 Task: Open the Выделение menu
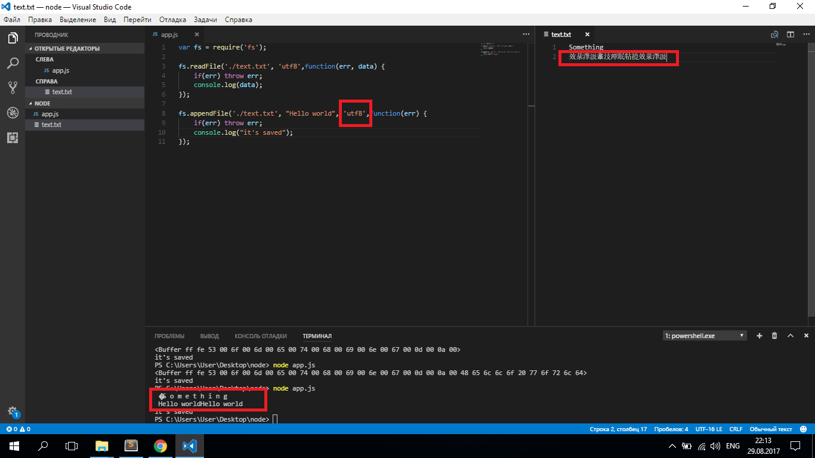[x=78, y=20]
